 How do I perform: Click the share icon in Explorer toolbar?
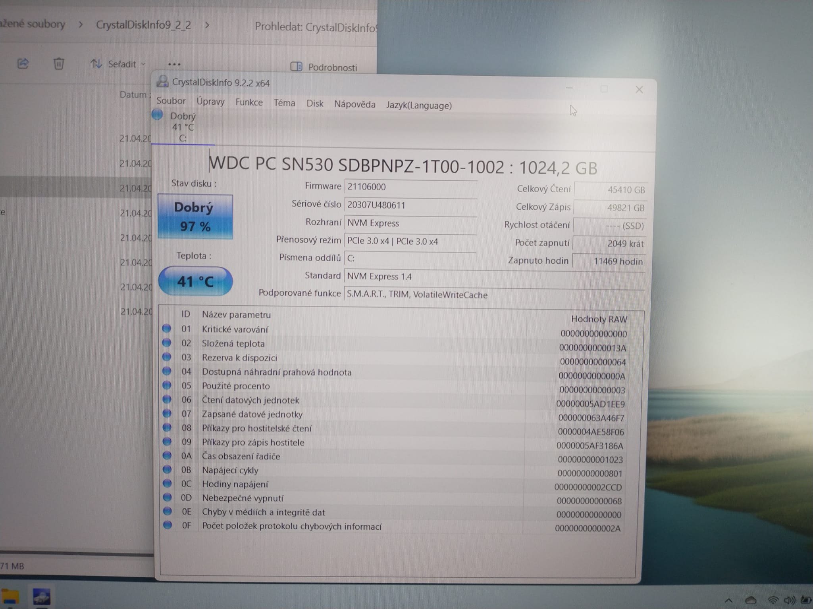coord(23,63)
